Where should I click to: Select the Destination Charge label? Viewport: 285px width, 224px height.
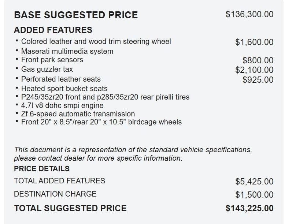[x=55, y=194]
